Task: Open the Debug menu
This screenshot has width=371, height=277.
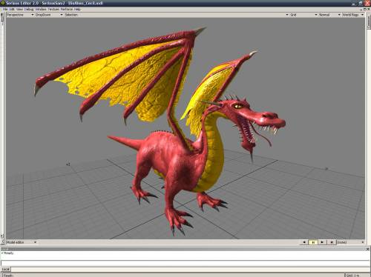Action: 29,10
